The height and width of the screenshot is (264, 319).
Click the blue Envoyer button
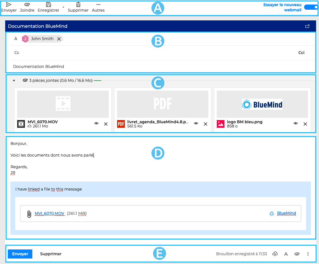20,254
